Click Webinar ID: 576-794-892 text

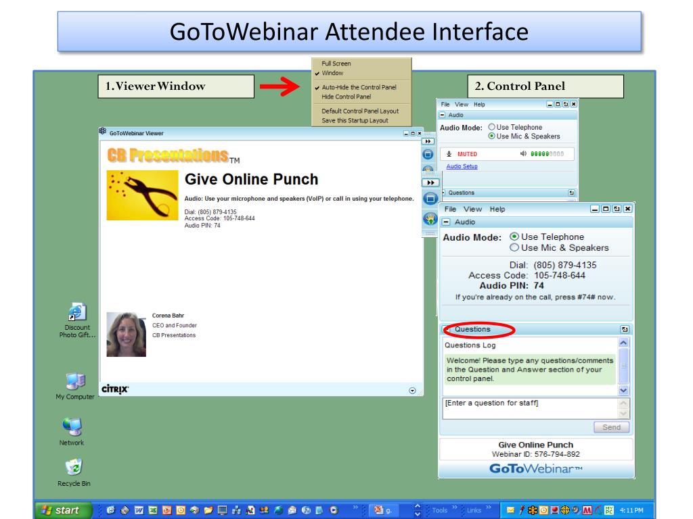pos(536,454)
